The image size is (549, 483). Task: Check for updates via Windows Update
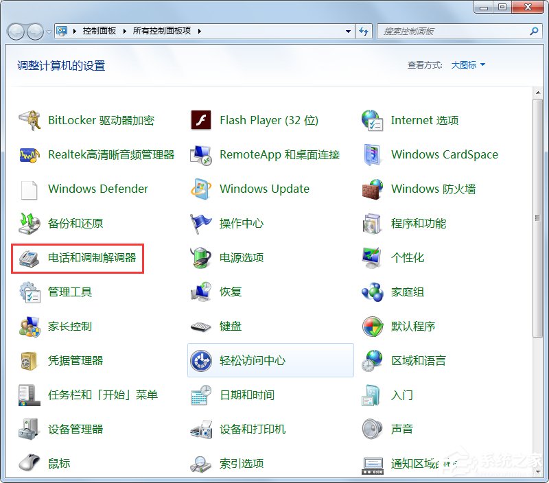click(264, 189)
